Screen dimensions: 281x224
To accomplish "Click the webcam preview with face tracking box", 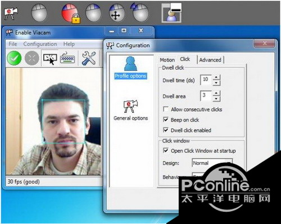I will (53, 121).
